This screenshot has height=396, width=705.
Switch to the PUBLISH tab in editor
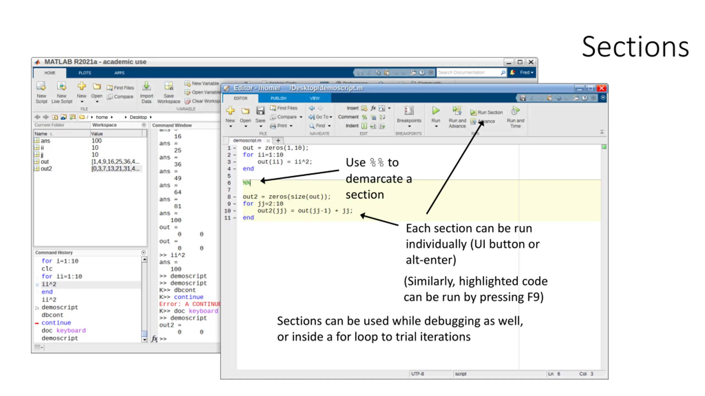click(278, 98)
